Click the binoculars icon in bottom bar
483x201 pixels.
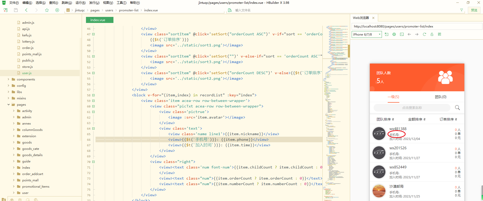(12, 199)
